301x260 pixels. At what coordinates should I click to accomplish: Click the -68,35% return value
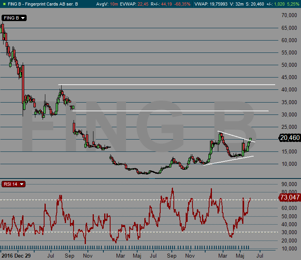(x=182, y=4)
